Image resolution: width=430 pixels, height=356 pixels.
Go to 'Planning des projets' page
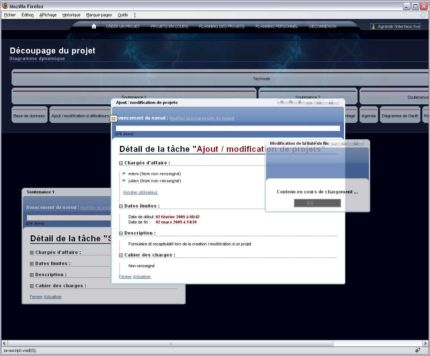point(222,26)
